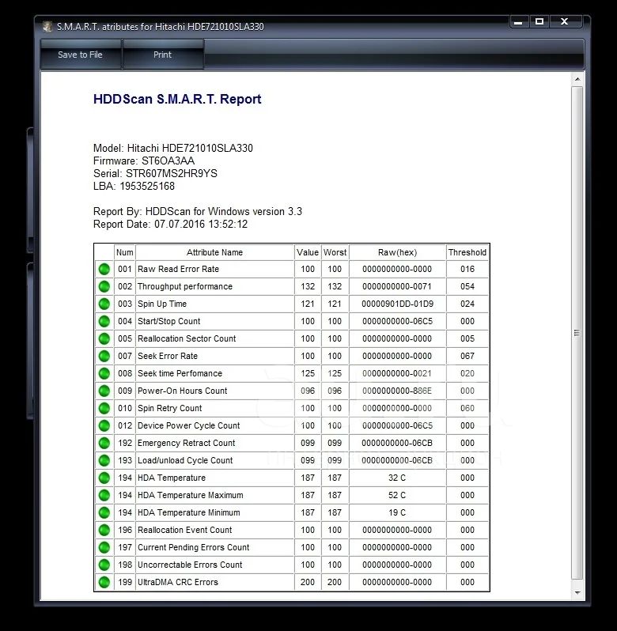Click green status icon for HDA Temperature Maximum
The image size is (617, 631).
104,495
